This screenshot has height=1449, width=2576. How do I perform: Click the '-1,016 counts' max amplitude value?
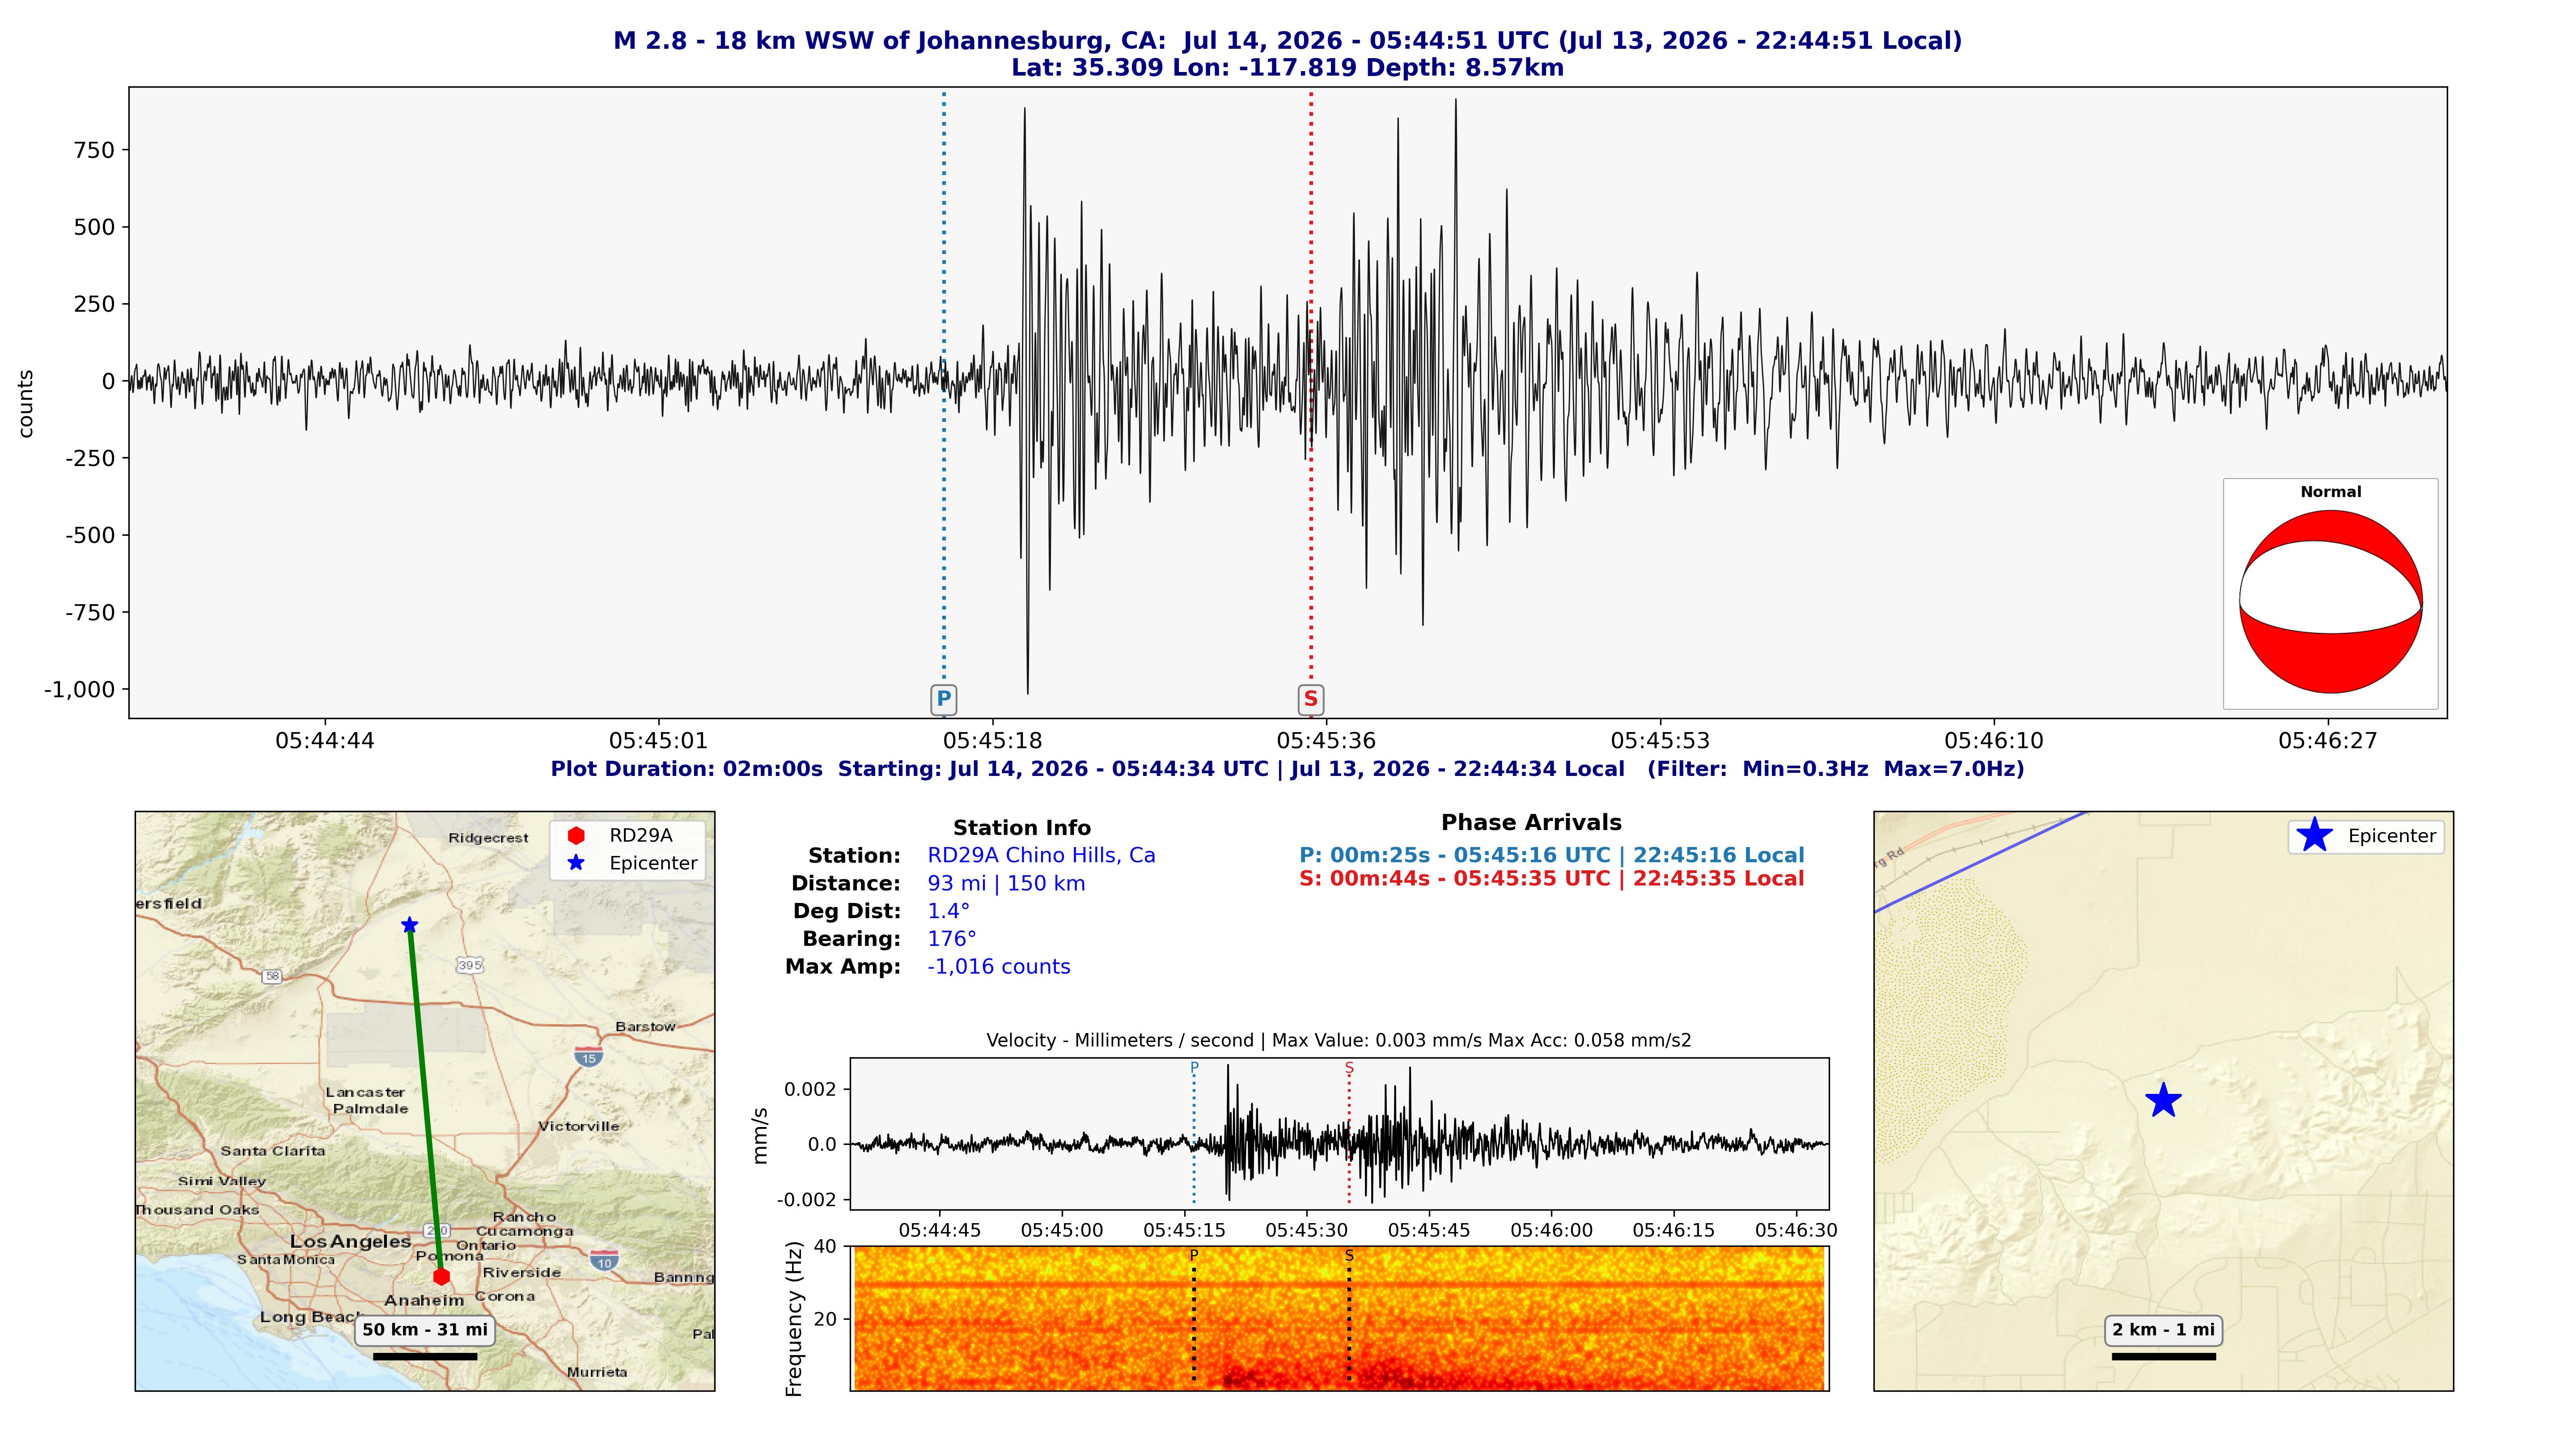(x=999, y=967)
